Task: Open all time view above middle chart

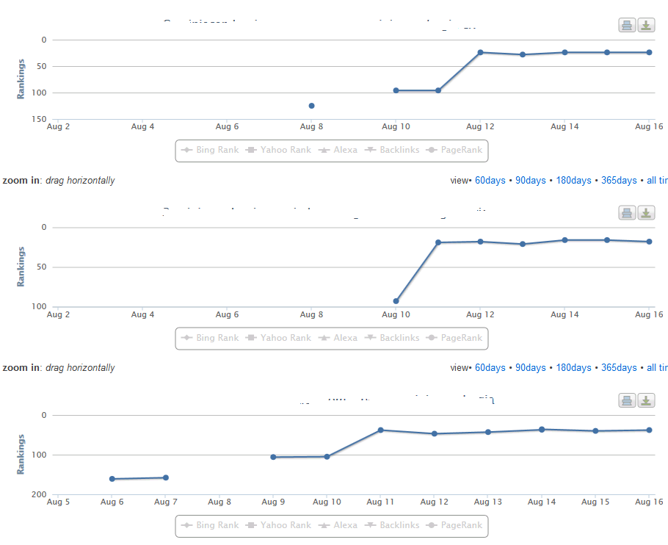Action: [x=657, y=181]
